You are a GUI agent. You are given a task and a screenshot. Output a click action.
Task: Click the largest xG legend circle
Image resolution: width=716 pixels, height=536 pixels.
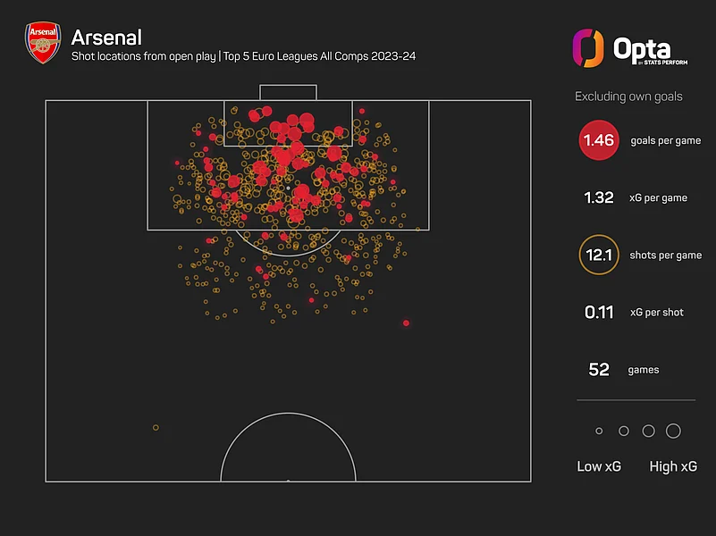pos(673,431)
